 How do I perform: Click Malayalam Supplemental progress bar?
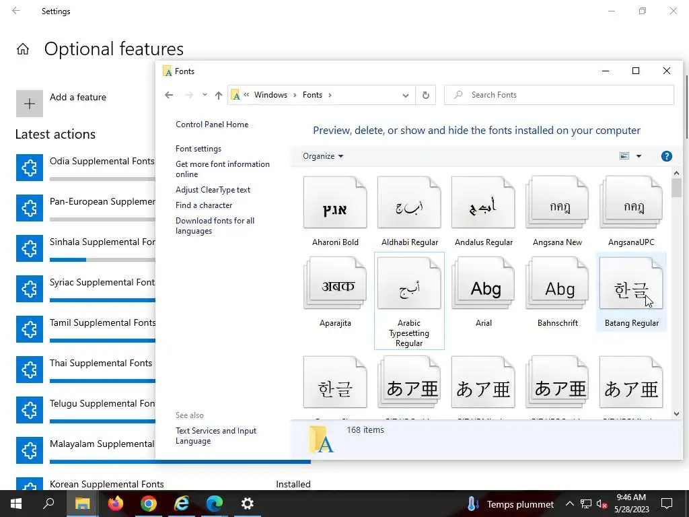[x=180, y=462]
